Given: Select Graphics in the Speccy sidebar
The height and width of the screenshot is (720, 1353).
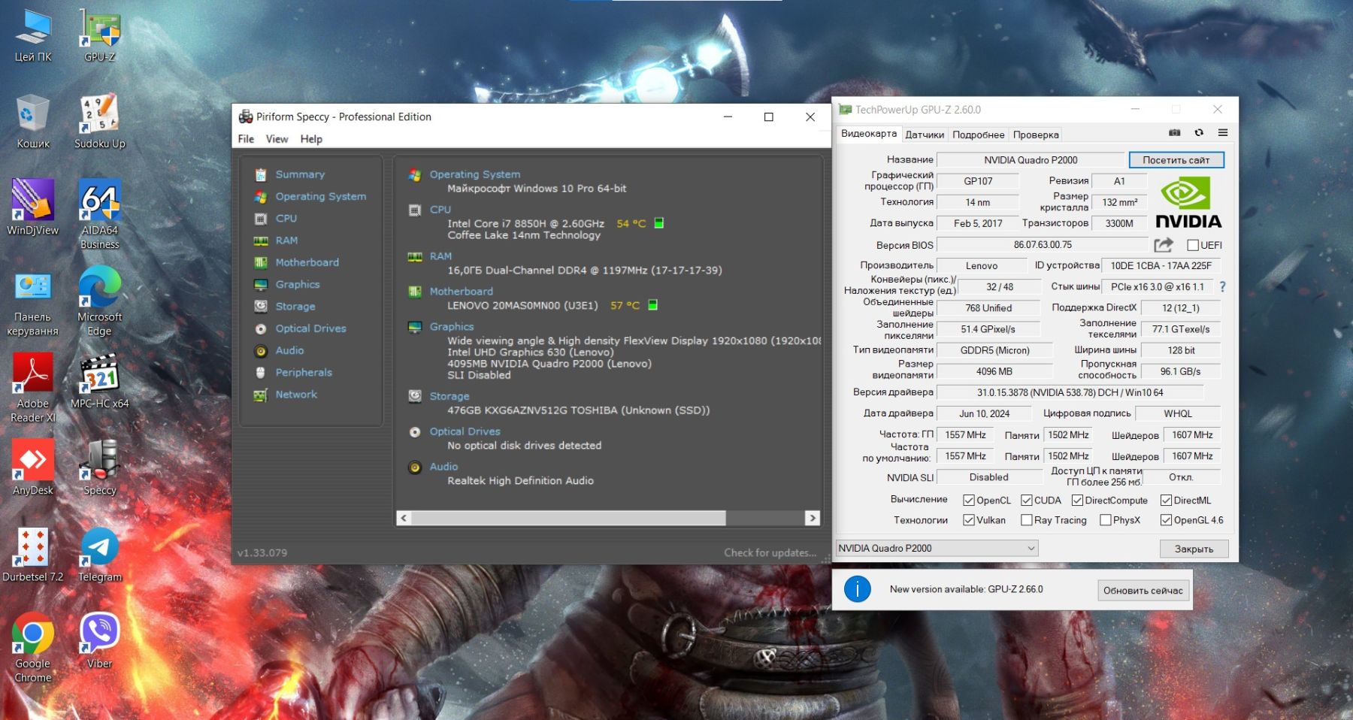Looking at the screenshot, I should 298,285.
